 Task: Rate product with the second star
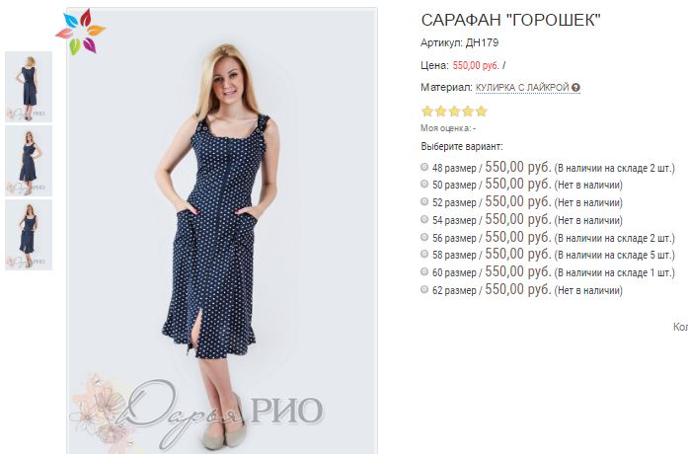[x=440, y=111]
